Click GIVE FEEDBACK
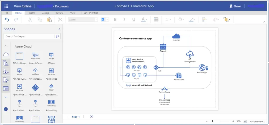This screenshot has width=269, height=125. tap(258, 121)
